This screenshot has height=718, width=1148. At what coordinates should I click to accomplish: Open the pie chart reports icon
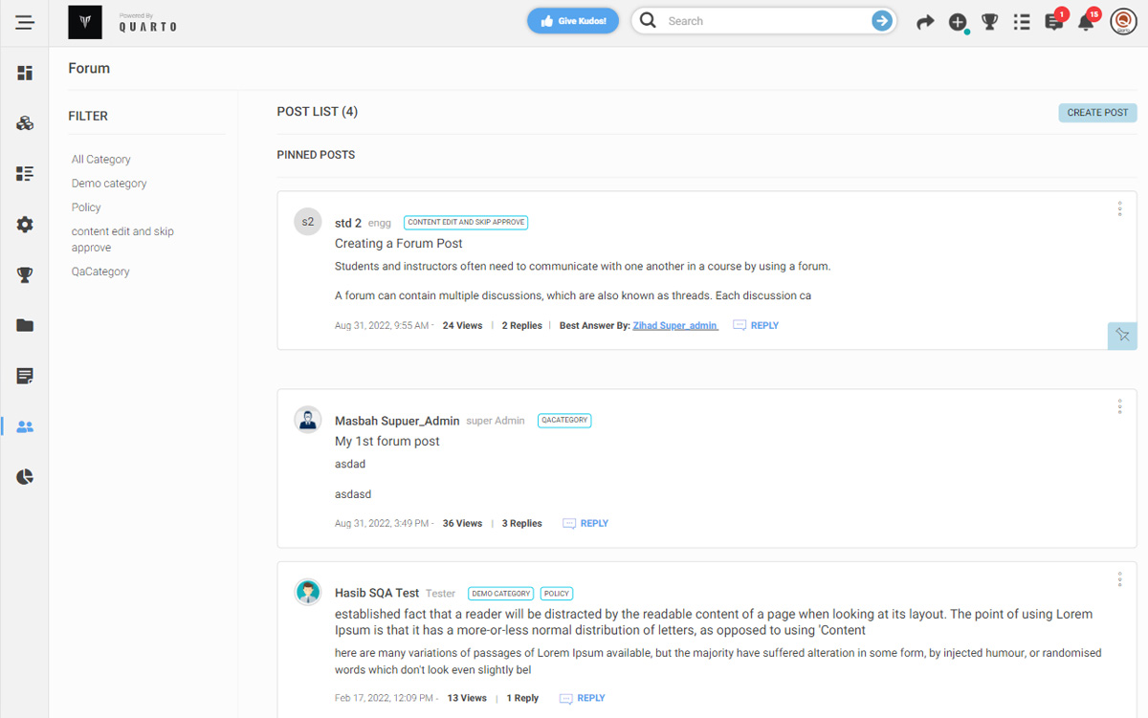click(x=25, y=477)
